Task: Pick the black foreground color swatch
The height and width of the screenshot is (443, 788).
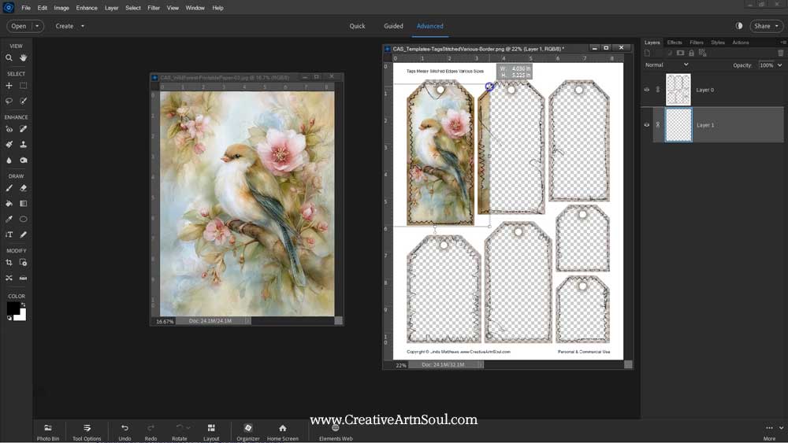Action: coord(13,308)
